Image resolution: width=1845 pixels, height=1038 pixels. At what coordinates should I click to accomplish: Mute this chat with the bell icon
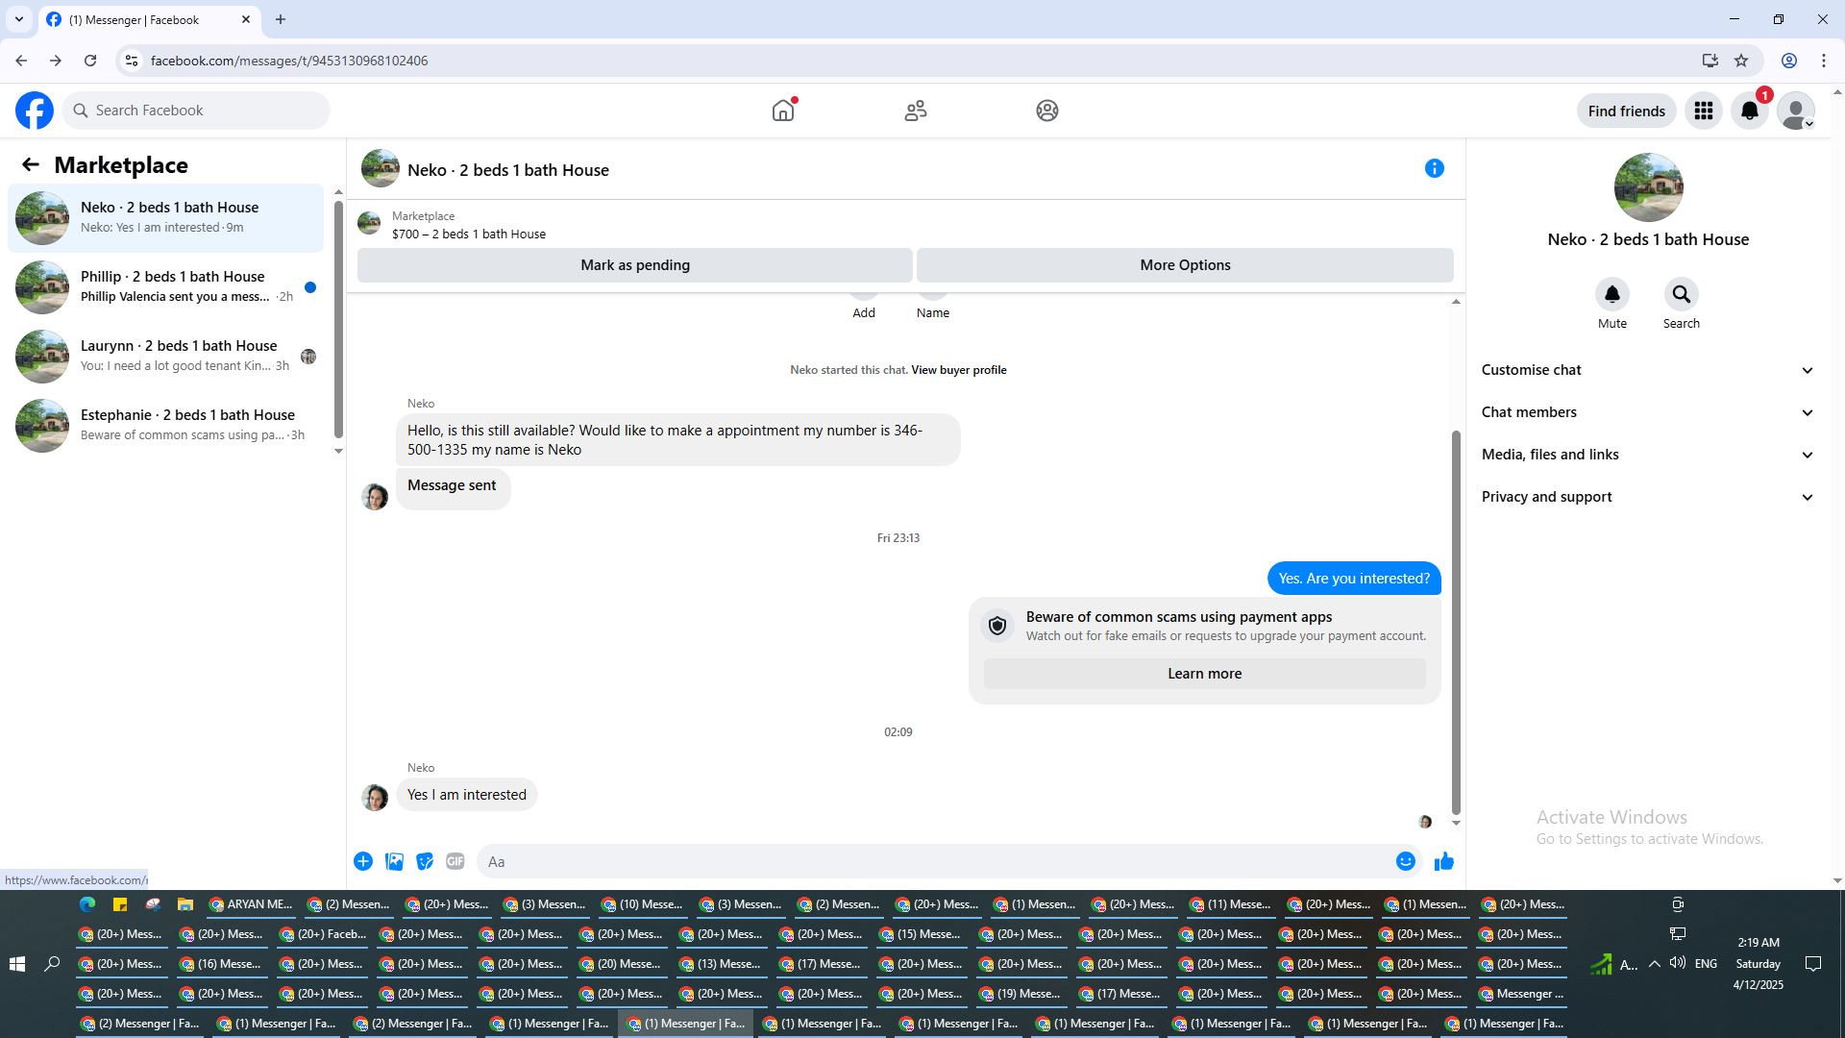[1612, 294]
